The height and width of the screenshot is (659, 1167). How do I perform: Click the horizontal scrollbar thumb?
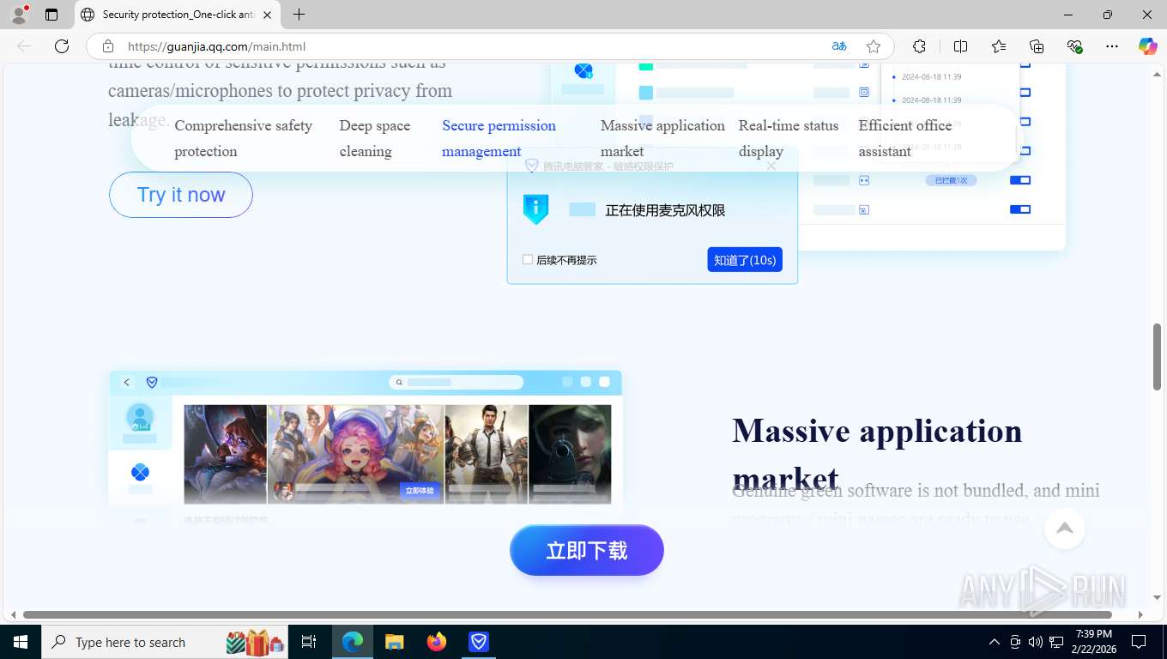567,614
